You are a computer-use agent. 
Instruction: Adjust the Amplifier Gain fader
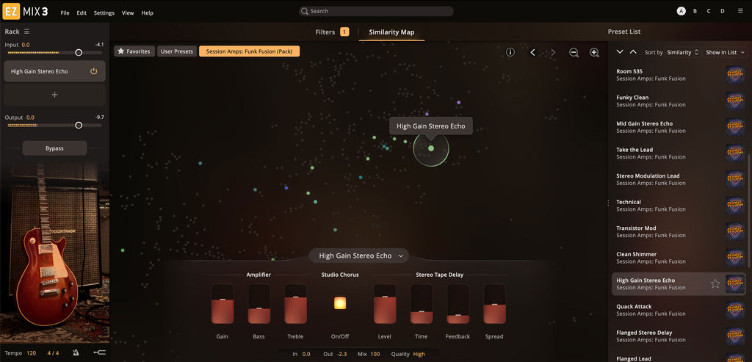click(x=223, y=303)
